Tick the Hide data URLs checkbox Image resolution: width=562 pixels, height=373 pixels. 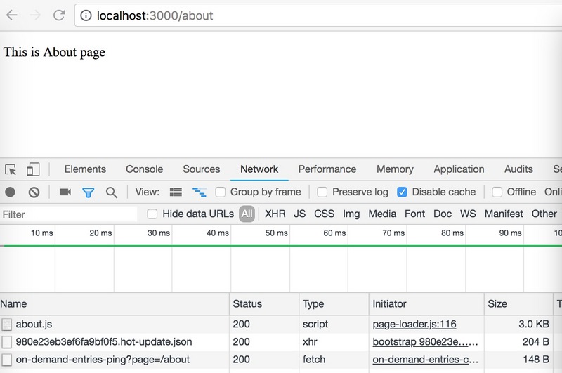click(152, 214)
